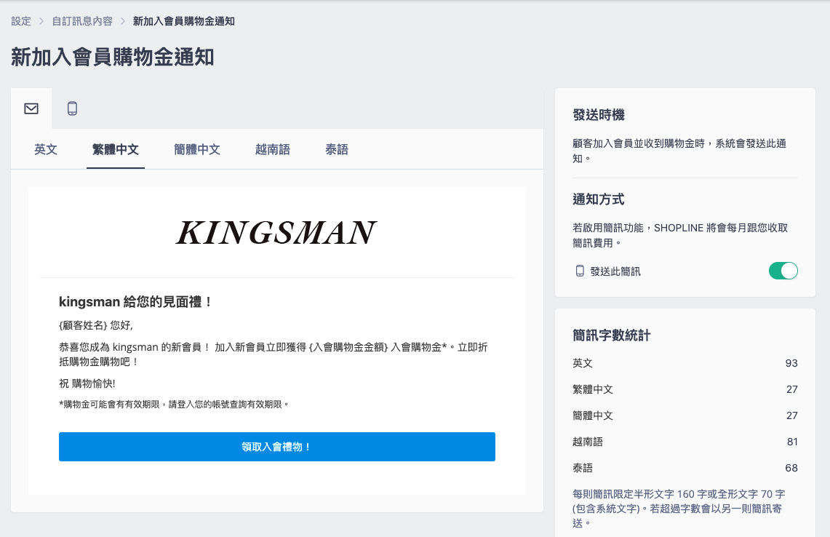
Task: Click the 泰語 character count 68
Action: click(x=791, y=468)
